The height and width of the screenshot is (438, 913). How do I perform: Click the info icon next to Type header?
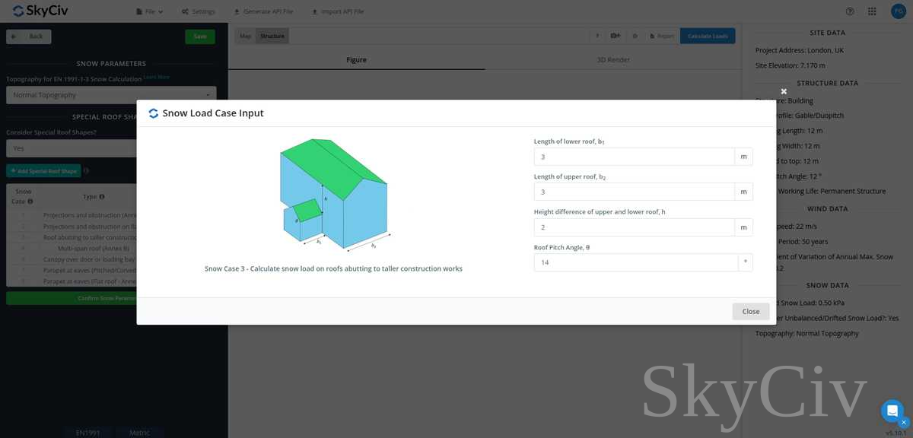click(102, 196)
